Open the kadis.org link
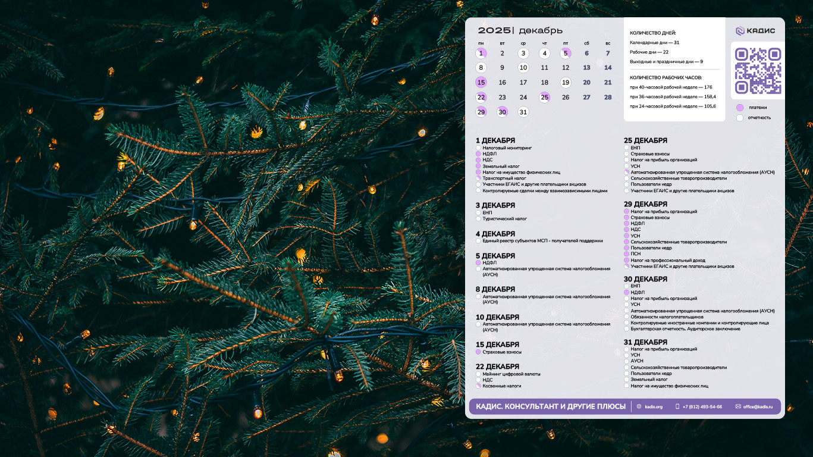The image size is (813, 457). [x=654, y=406]
